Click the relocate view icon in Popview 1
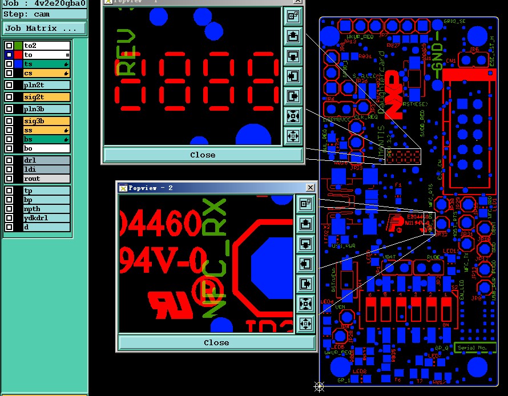This screenshot has height=396, width=508. 293,16
